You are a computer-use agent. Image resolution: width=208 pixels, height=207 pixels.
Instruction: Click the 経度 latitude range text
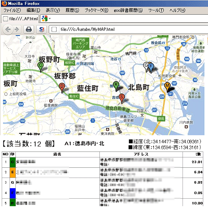tap(165, 141)
